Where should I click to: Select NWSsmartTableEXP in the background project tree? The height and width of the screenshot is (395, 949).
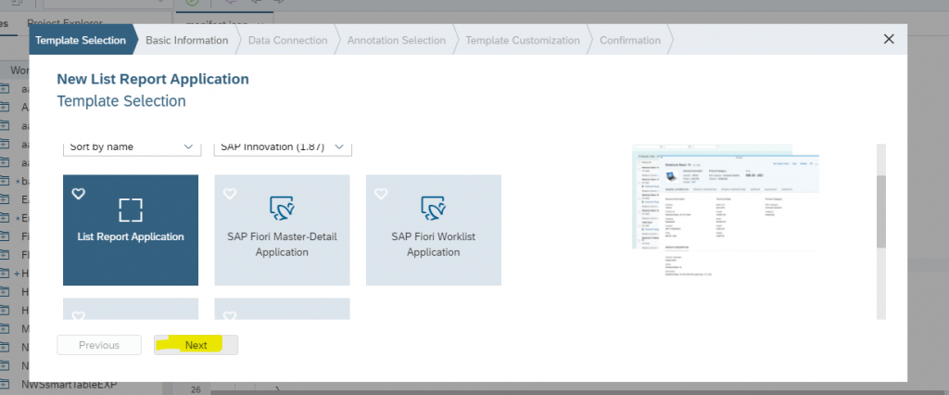point(69,384)
